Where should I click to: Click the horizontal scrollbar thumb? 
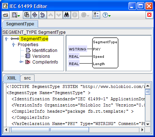click(x=50, y=130)
